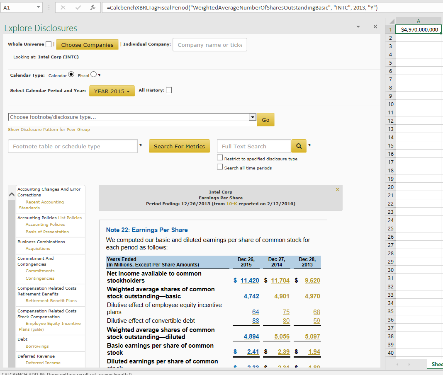Screen dimensions: 443x375
Task: Tick the Whole Universe checkbox
Action: (49, 44)
